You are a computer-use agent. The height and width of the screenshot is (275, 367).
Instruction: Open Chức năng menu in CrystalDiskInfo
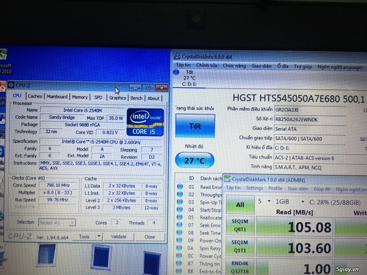tap(234, 66)
